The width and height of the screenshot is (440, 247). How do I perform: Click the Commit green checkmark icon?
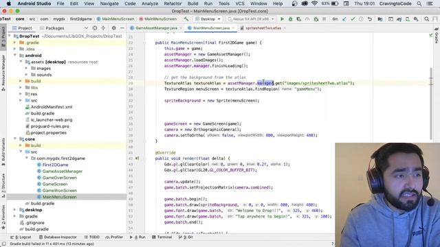[x=353, y=19]
